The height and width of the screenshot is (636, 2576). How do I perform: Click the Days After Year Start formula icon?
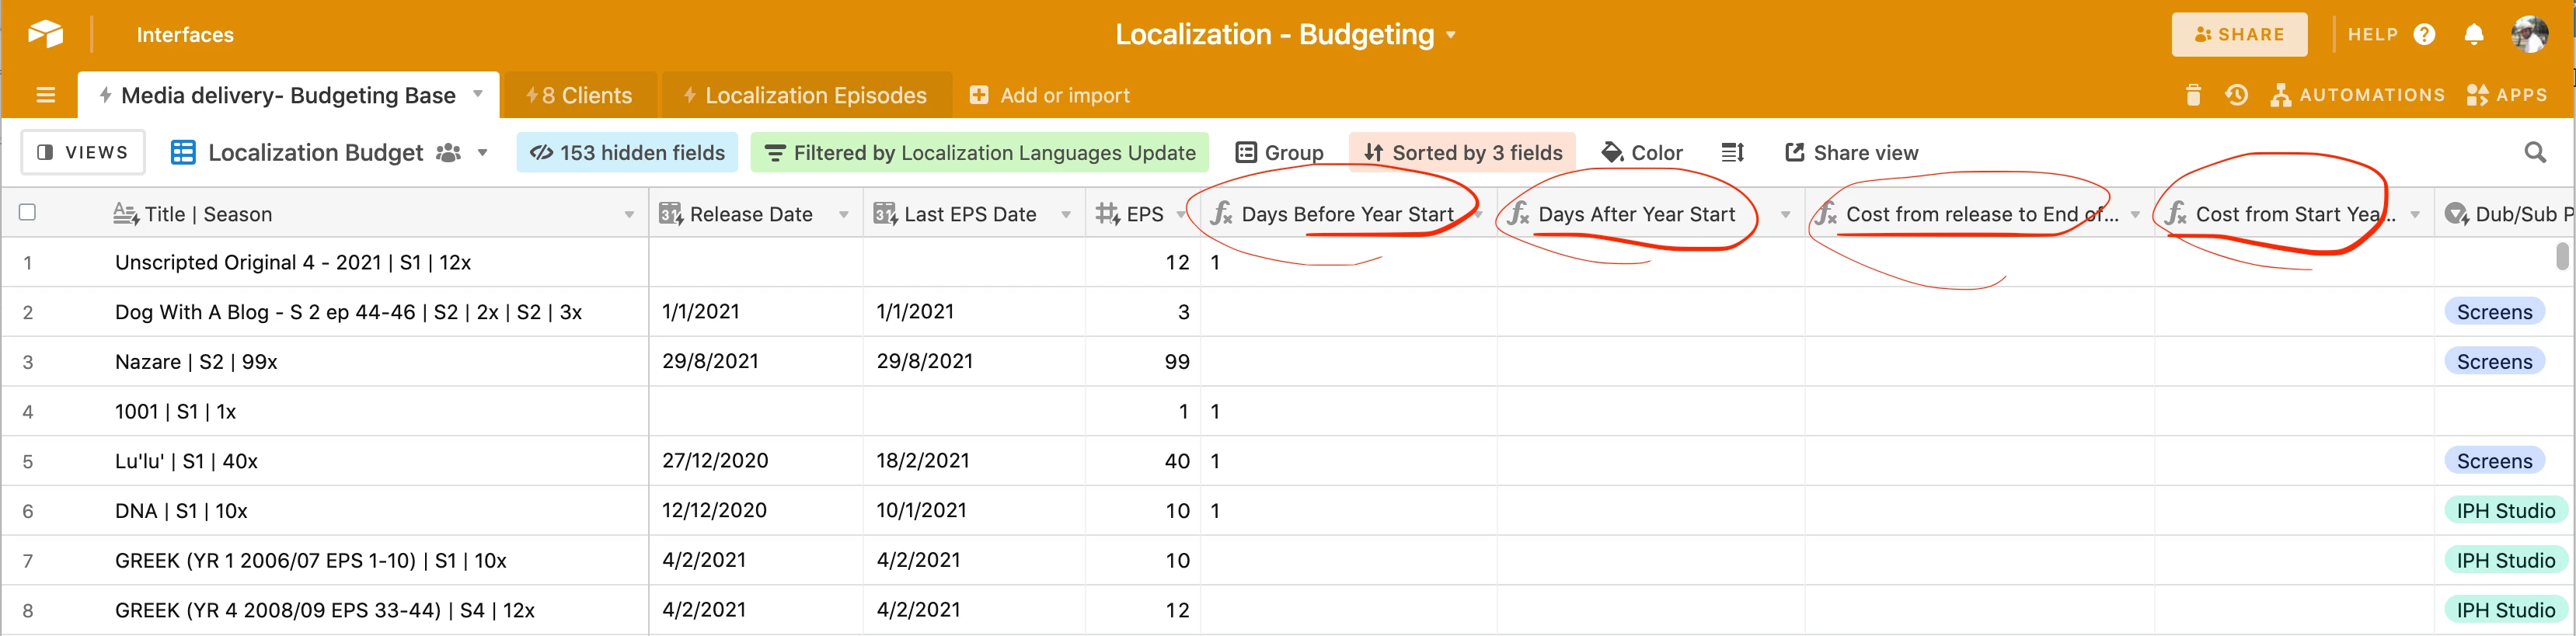coord(1519,213)
